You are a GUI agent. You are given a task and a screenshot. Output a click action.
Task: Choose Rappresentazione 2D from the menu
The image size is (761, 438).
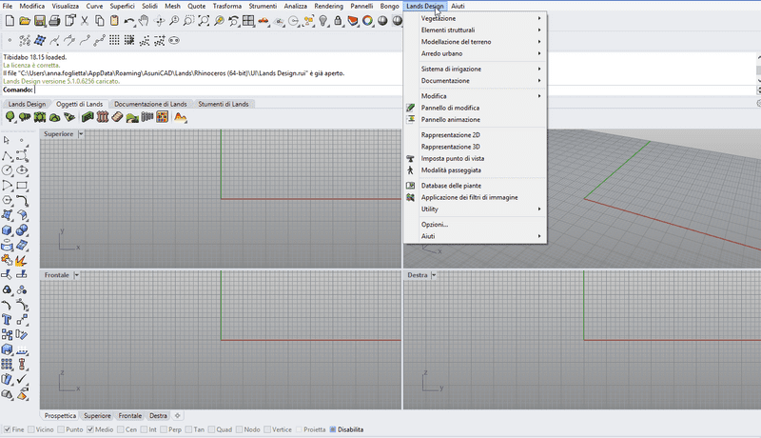point(475,135)
